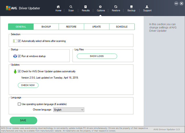Open the Choose language dropdown
185x133 pixels.
pos(69,110)
